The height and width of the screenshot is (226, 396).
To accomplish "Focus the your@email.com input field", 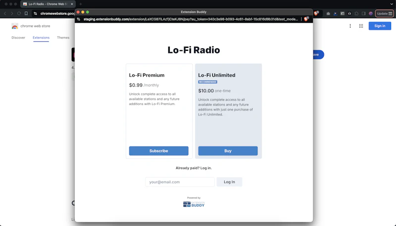I will pyautogui.click(x=180, y=182).
